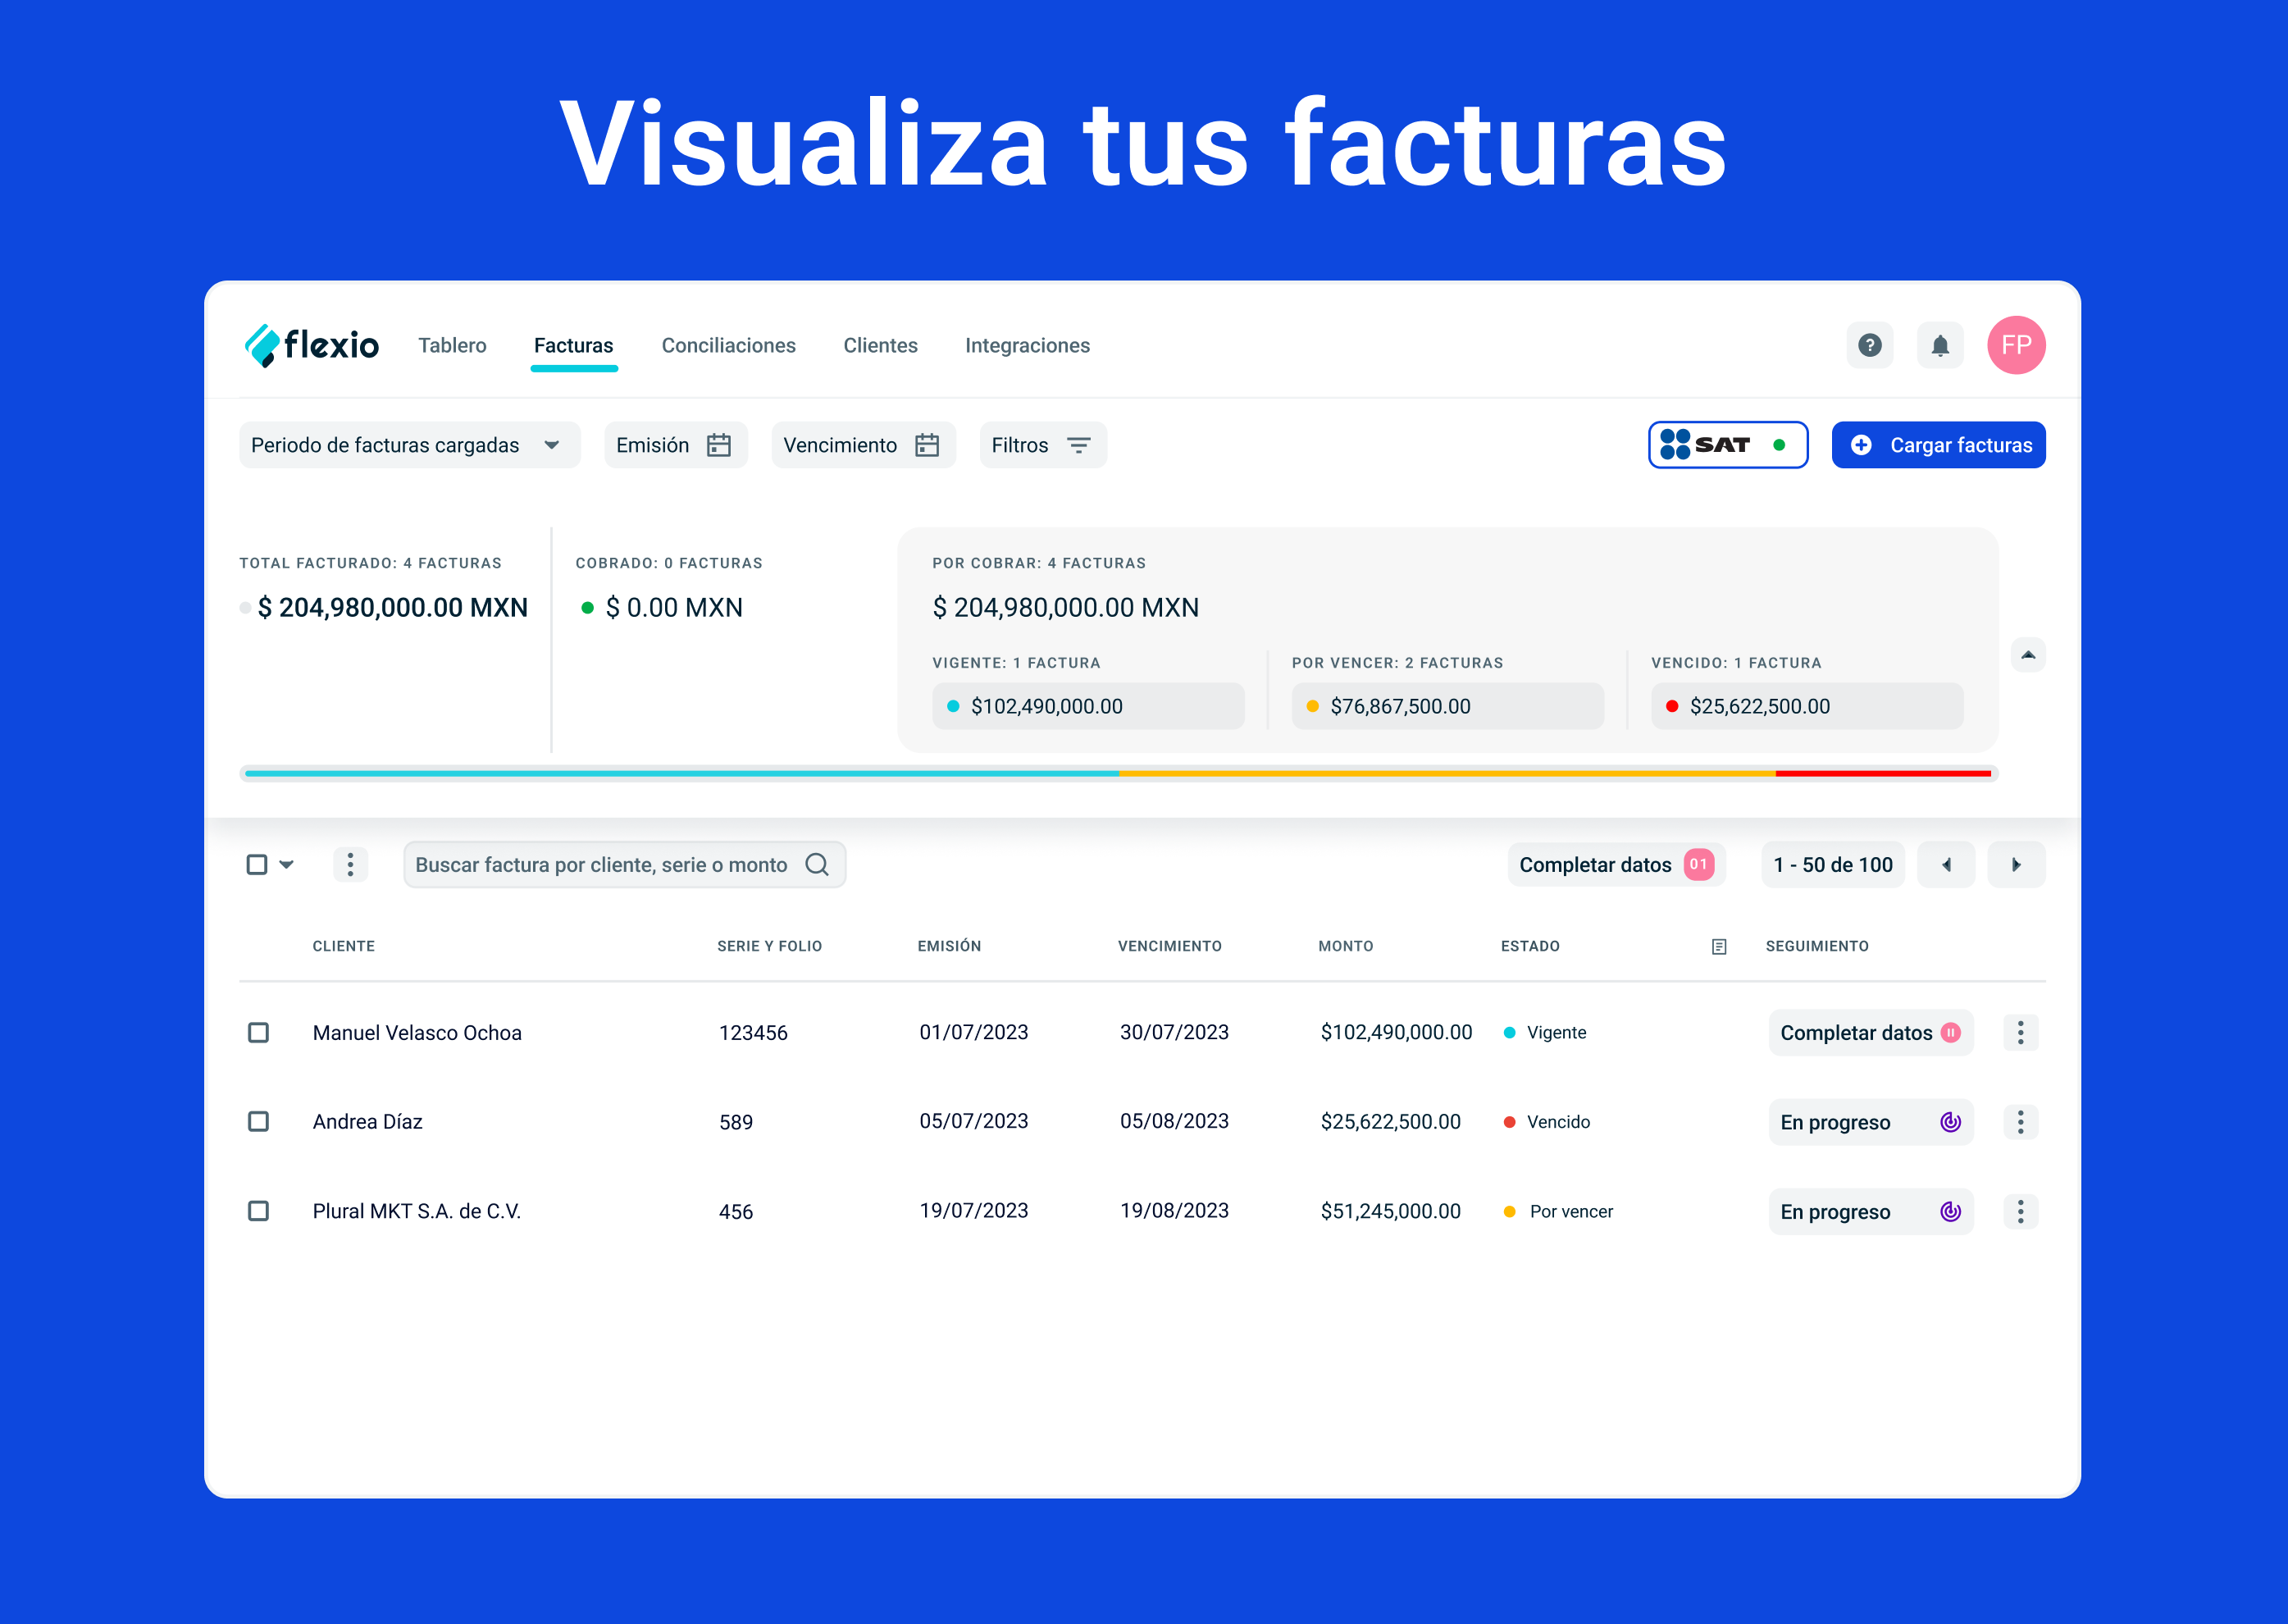Open the Periodo de facturas cargadas dropdown
The height and width of the screenshot is (1624, 2288).
click(409, 445)
